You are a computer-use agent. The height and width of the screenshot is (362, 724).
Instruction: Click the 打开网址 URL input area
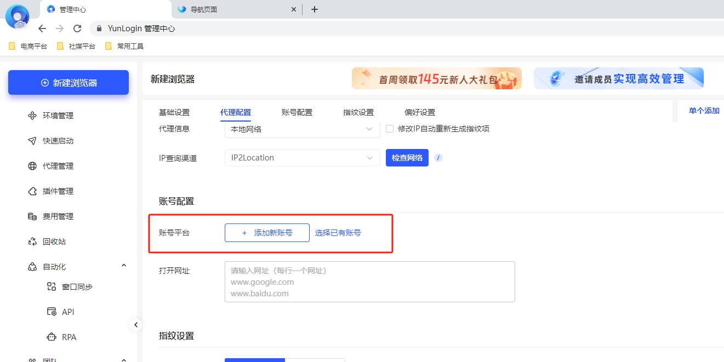[370, 281]
